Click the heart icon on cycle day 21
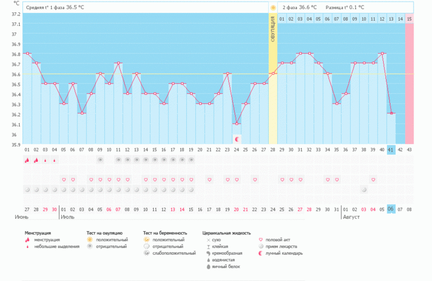Screen dimensions: 432x281 tap(209, 179)
